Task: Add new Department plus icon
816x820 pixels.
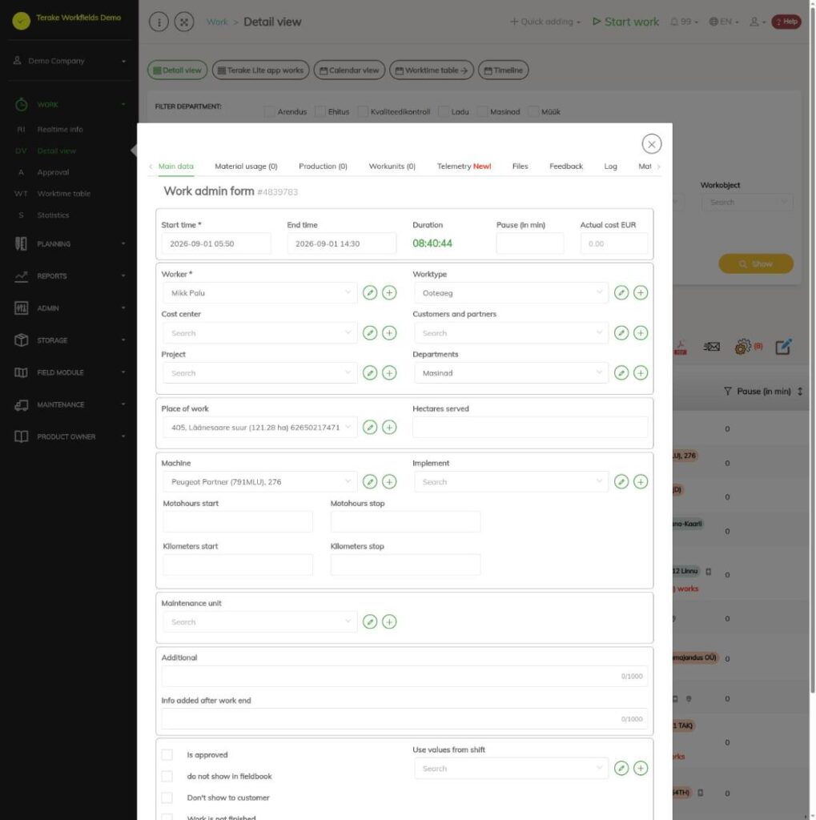Action: pos(641,373)
